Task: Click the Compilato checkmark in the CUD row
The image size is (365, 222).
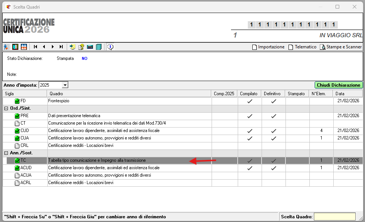Action: click(x=250, y=131)
